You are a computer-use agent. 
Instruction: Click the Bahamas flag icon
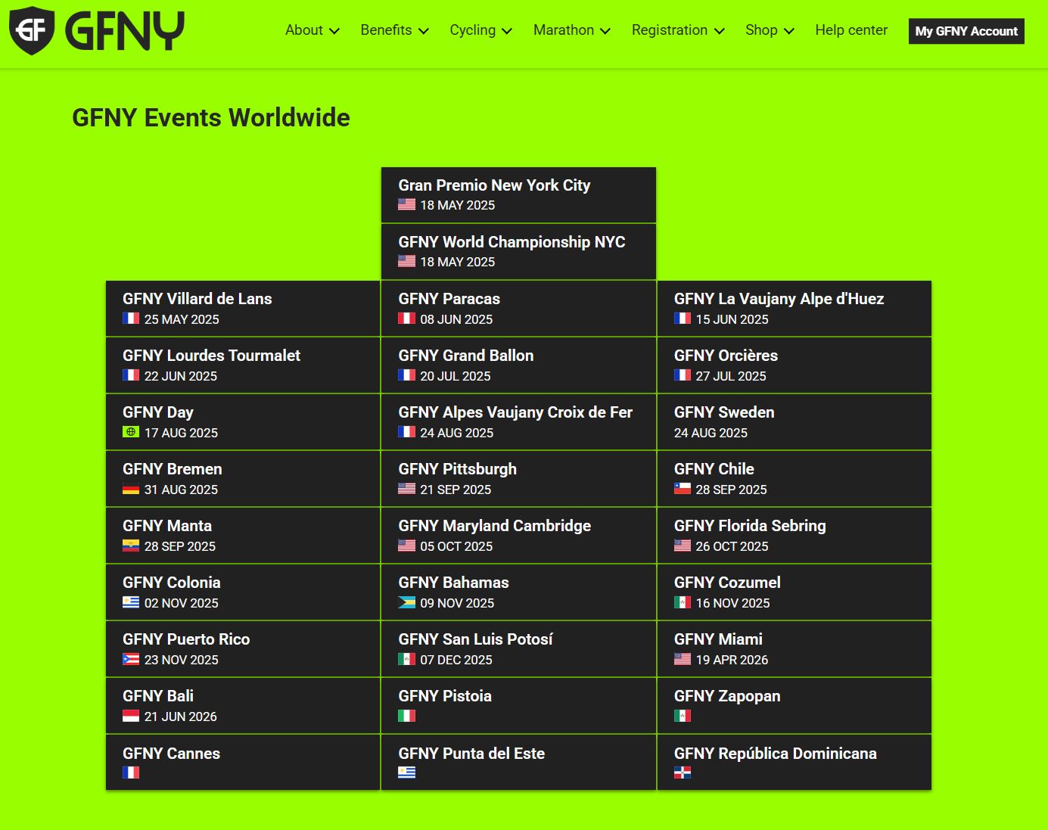pos(406,602)
